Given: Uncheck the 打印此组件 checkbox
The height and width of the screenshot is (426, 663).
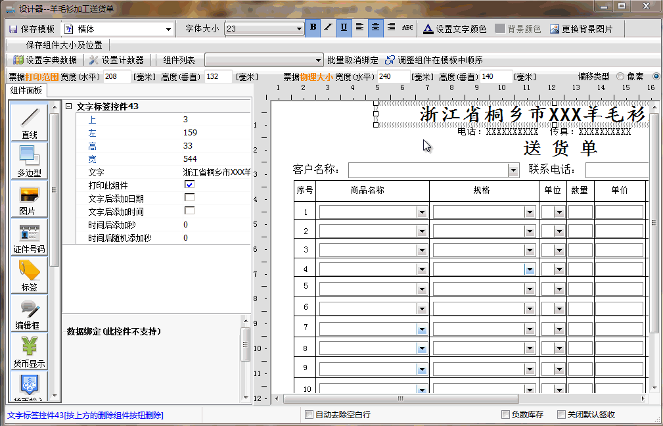Looking at the screenshot, I should click(x=189, y=185).
